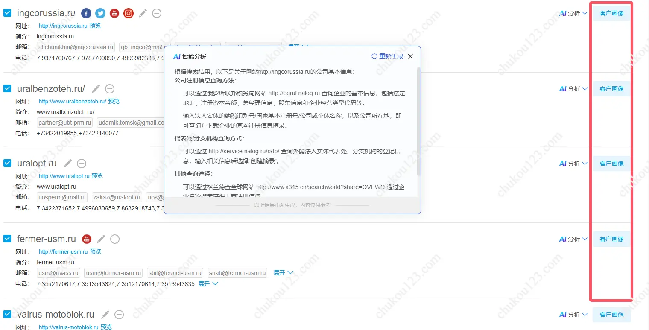Viewport: 649px width, 330px height.
Task: Click YouTube icon next to fermer-usm.ru
Action: coord(87,239)
